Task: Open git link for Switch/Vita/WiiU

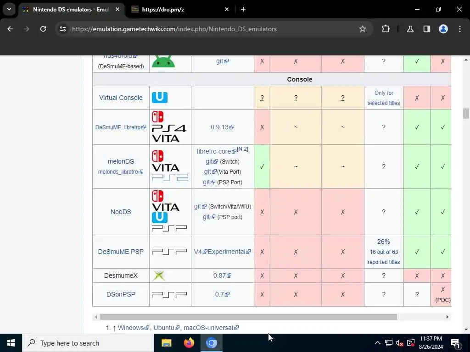Action: tap(200, 207)
